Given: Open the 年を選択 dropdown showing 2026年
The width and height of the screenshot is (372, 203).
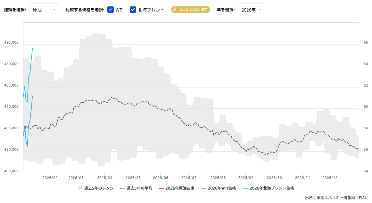Looking at the screenshot, I should tap(251, 10).
